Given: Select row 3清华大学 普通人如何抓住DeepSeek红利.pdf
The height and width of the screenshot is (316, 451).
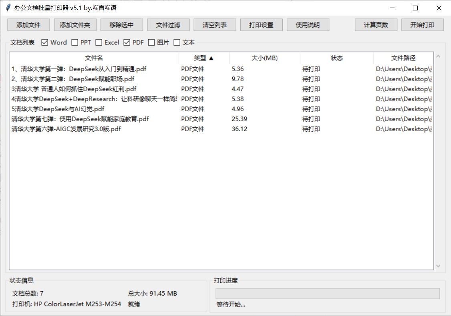Looking at the screenshot, I should [x=221, y=89].
